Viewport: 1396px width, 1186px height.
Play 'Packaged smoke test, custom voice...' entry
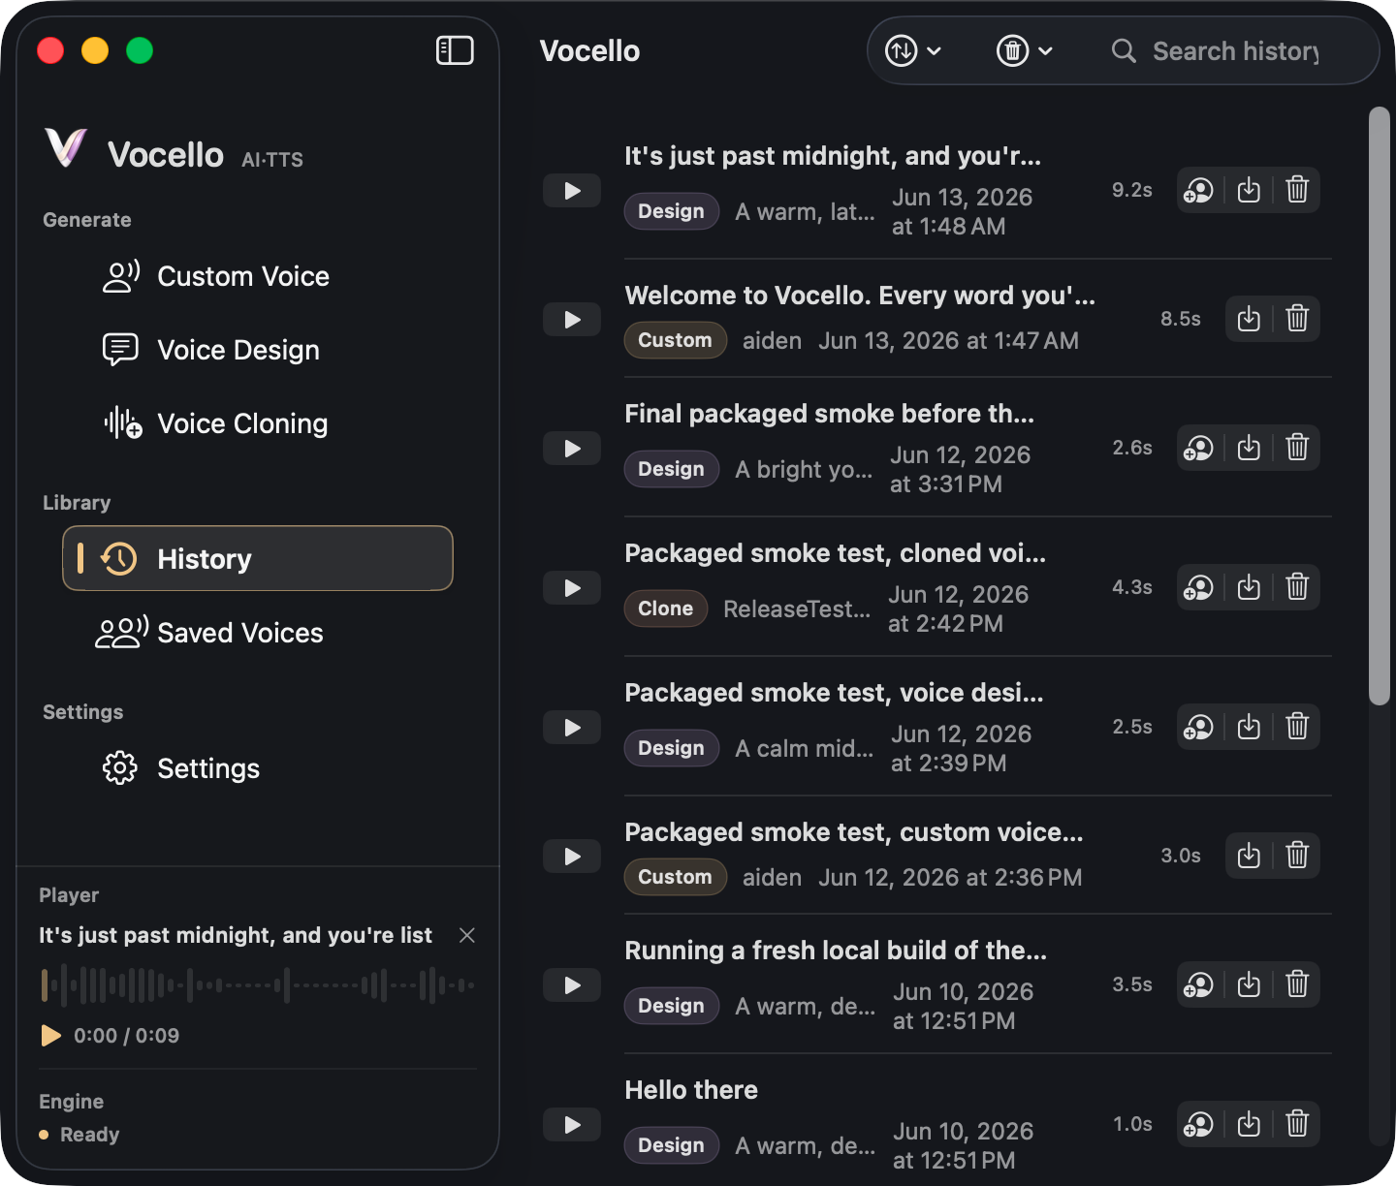[x=572, y=857]
